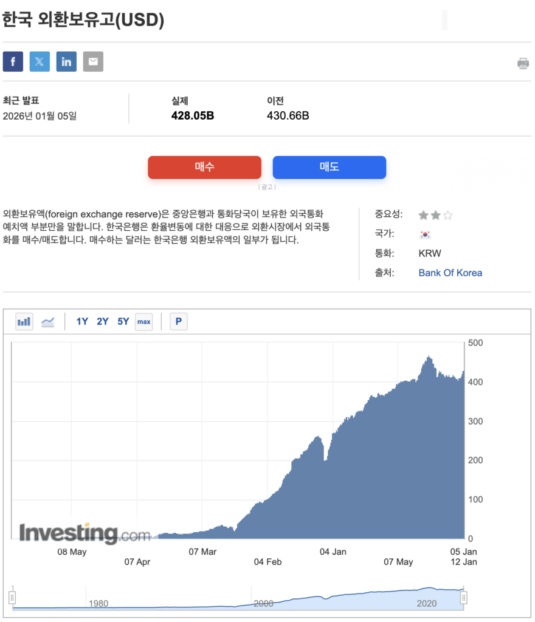
Task: Toggle the P button in chart toolbar
Action: click(178, 321)
